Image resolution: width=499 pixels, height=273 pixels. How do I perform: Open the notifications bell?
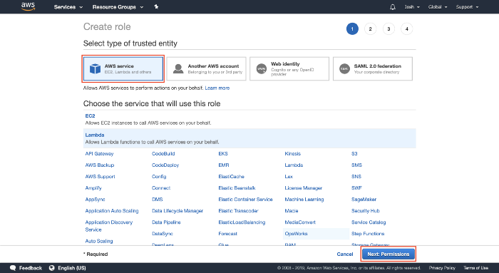pos(393,7)
